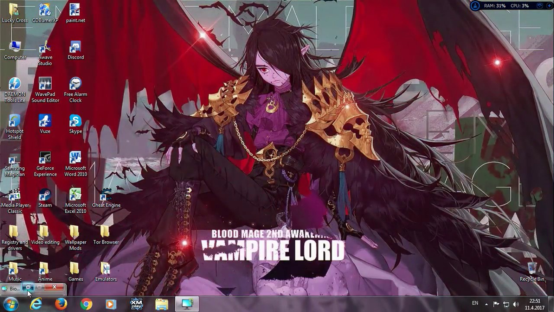Launch XMPlay from the taskbar

[x=137, y=304]
